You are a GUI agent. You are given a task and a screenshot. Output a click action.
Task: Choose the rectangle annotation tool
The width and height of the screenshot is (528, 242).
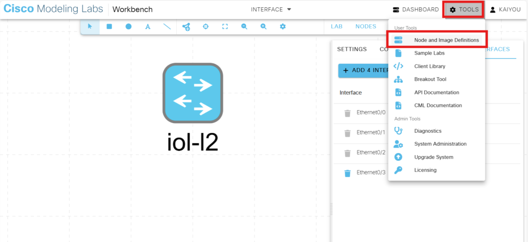coord(109,27)
